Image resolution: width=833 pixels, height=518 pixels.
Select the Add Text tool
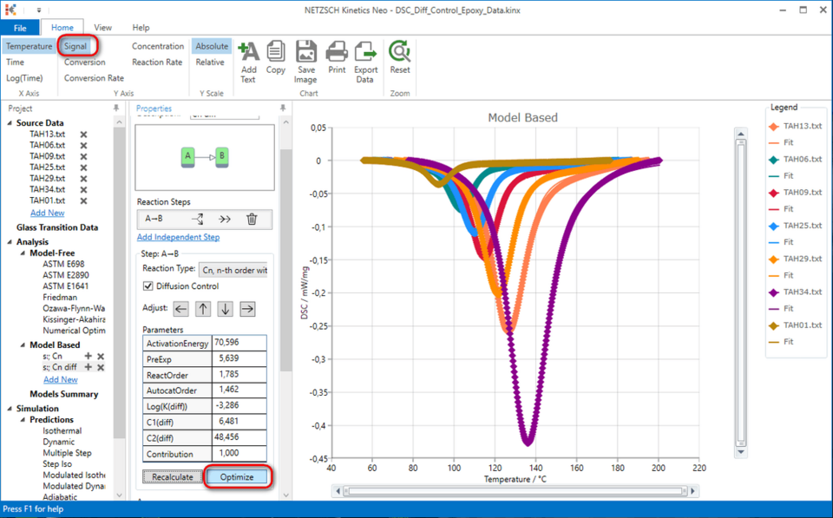point(248,55)
